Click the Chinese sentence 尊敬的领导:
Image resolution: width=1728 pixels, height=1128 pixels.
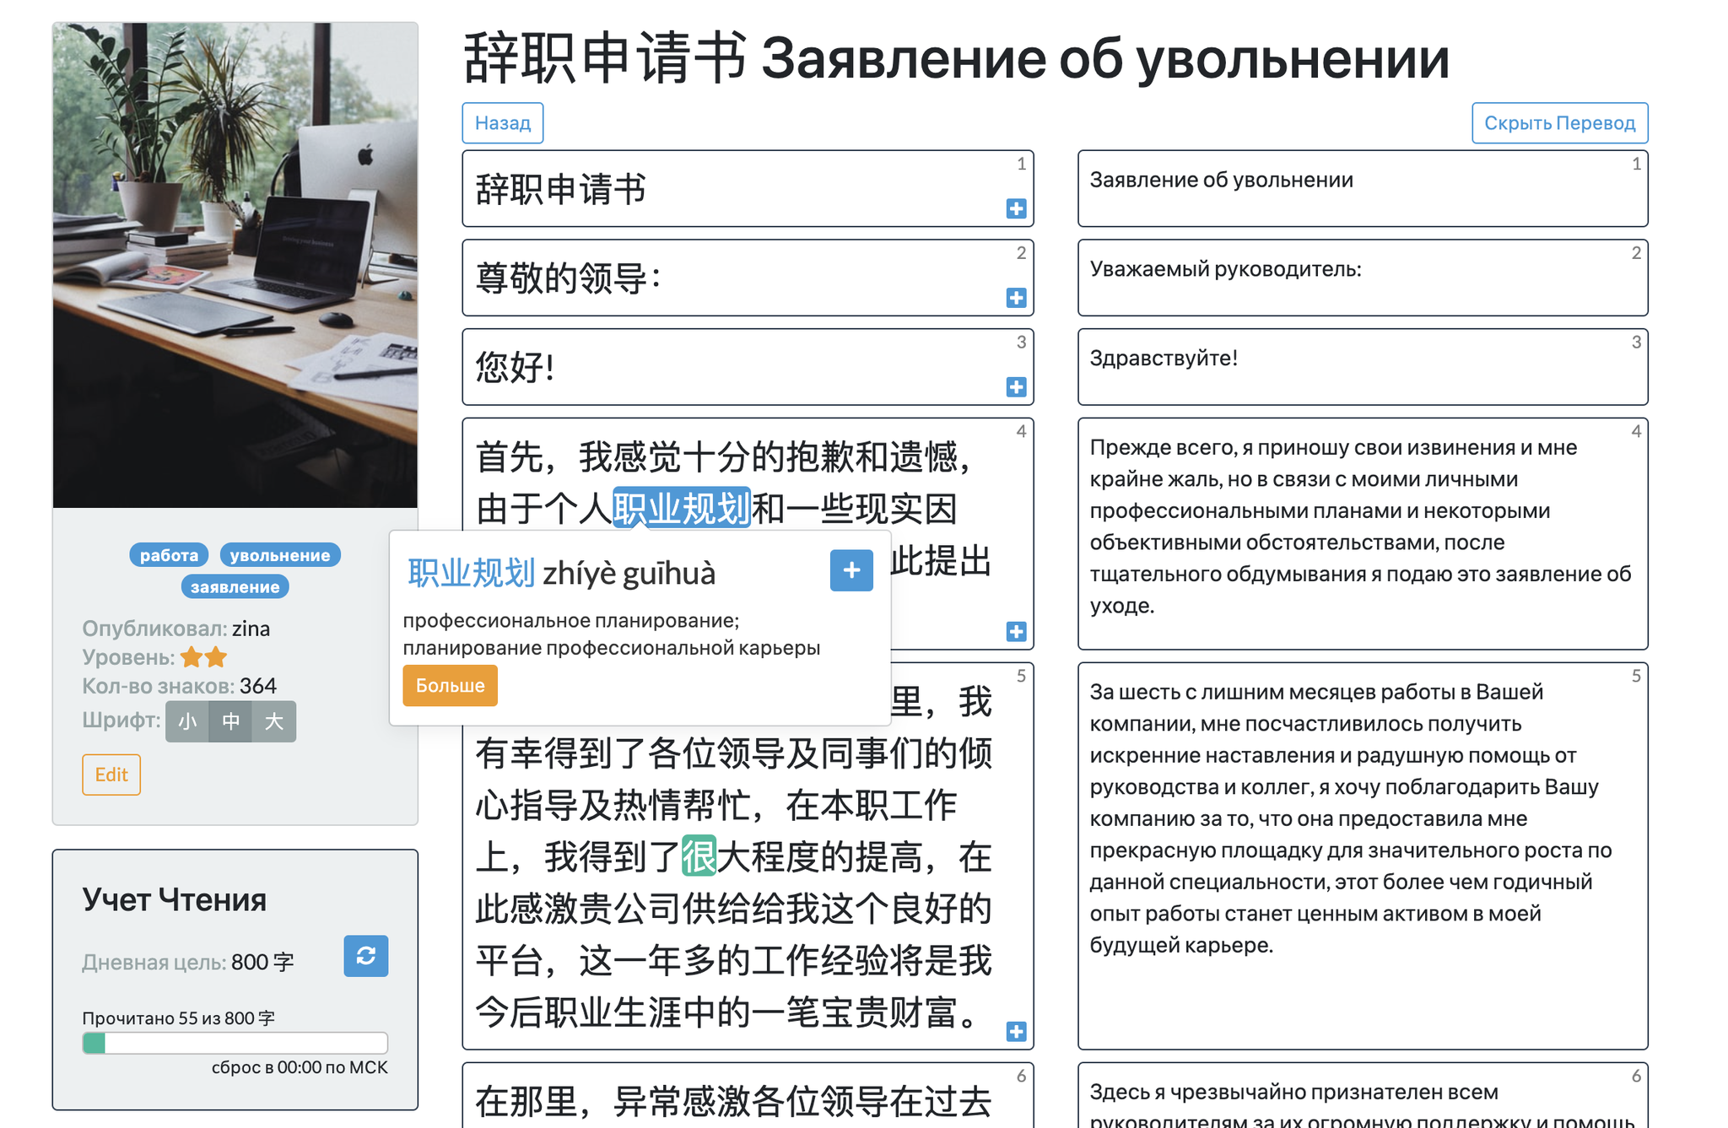[x=567, y=278]
